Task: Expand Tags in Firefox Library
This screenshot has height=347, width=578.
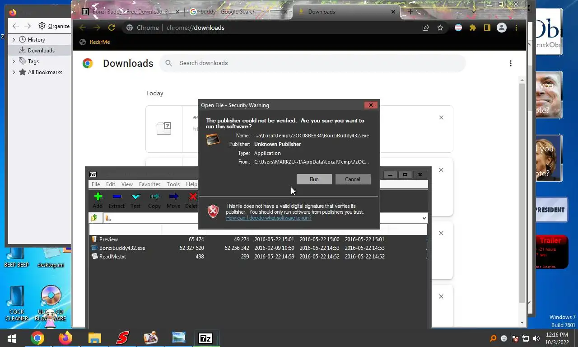Action: click(x=14, y=61)
